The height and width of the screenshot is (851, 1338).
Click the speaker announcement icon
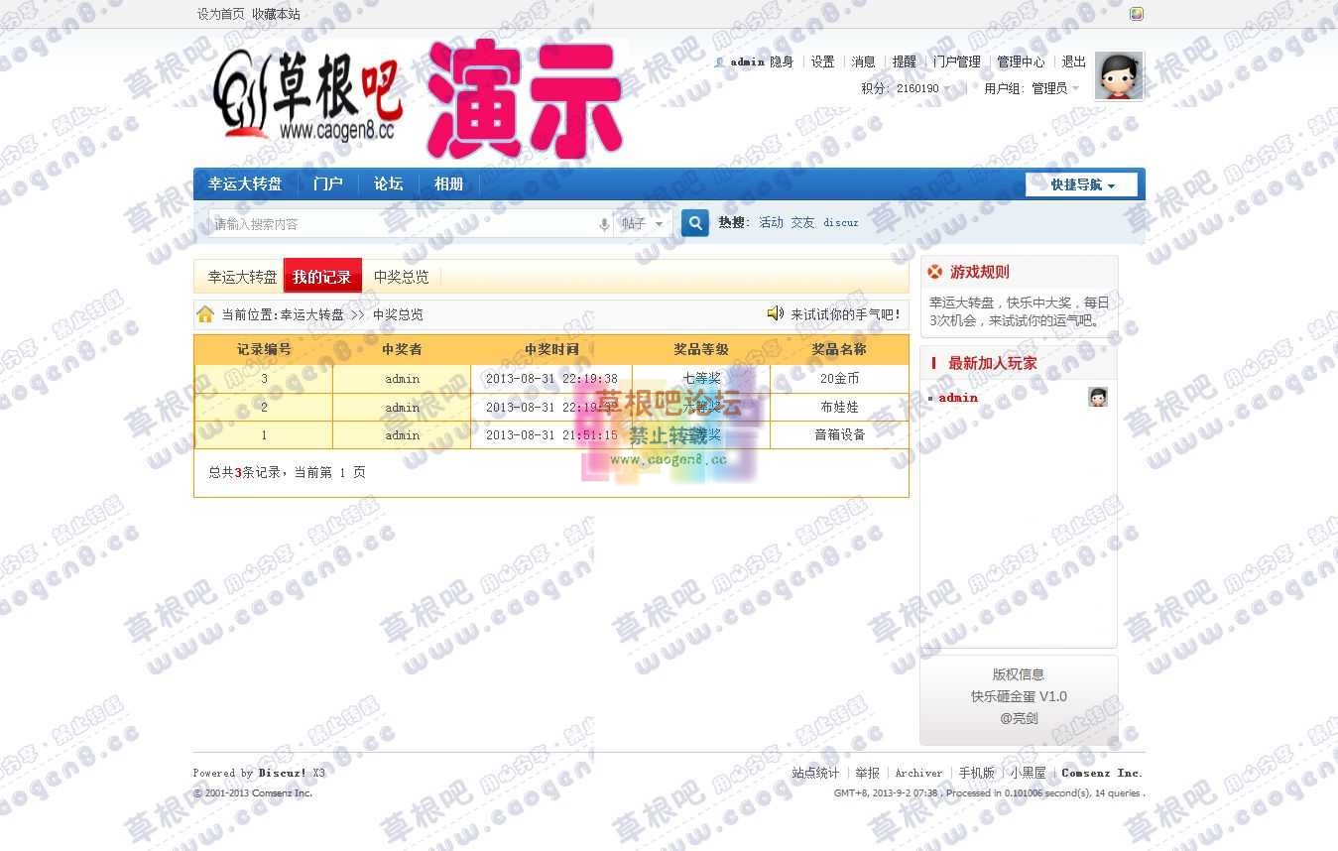[776, 313]
